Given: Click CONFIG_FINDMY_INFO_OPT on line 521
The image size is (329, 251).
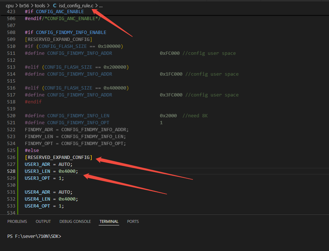Looking at the screenshot, I should tap(78, 122).
